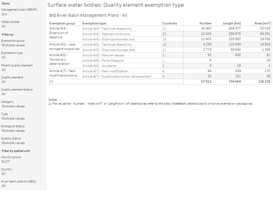Click the Number column header
273x204 pixels.
pyautogui.click(x=206, y=23)
